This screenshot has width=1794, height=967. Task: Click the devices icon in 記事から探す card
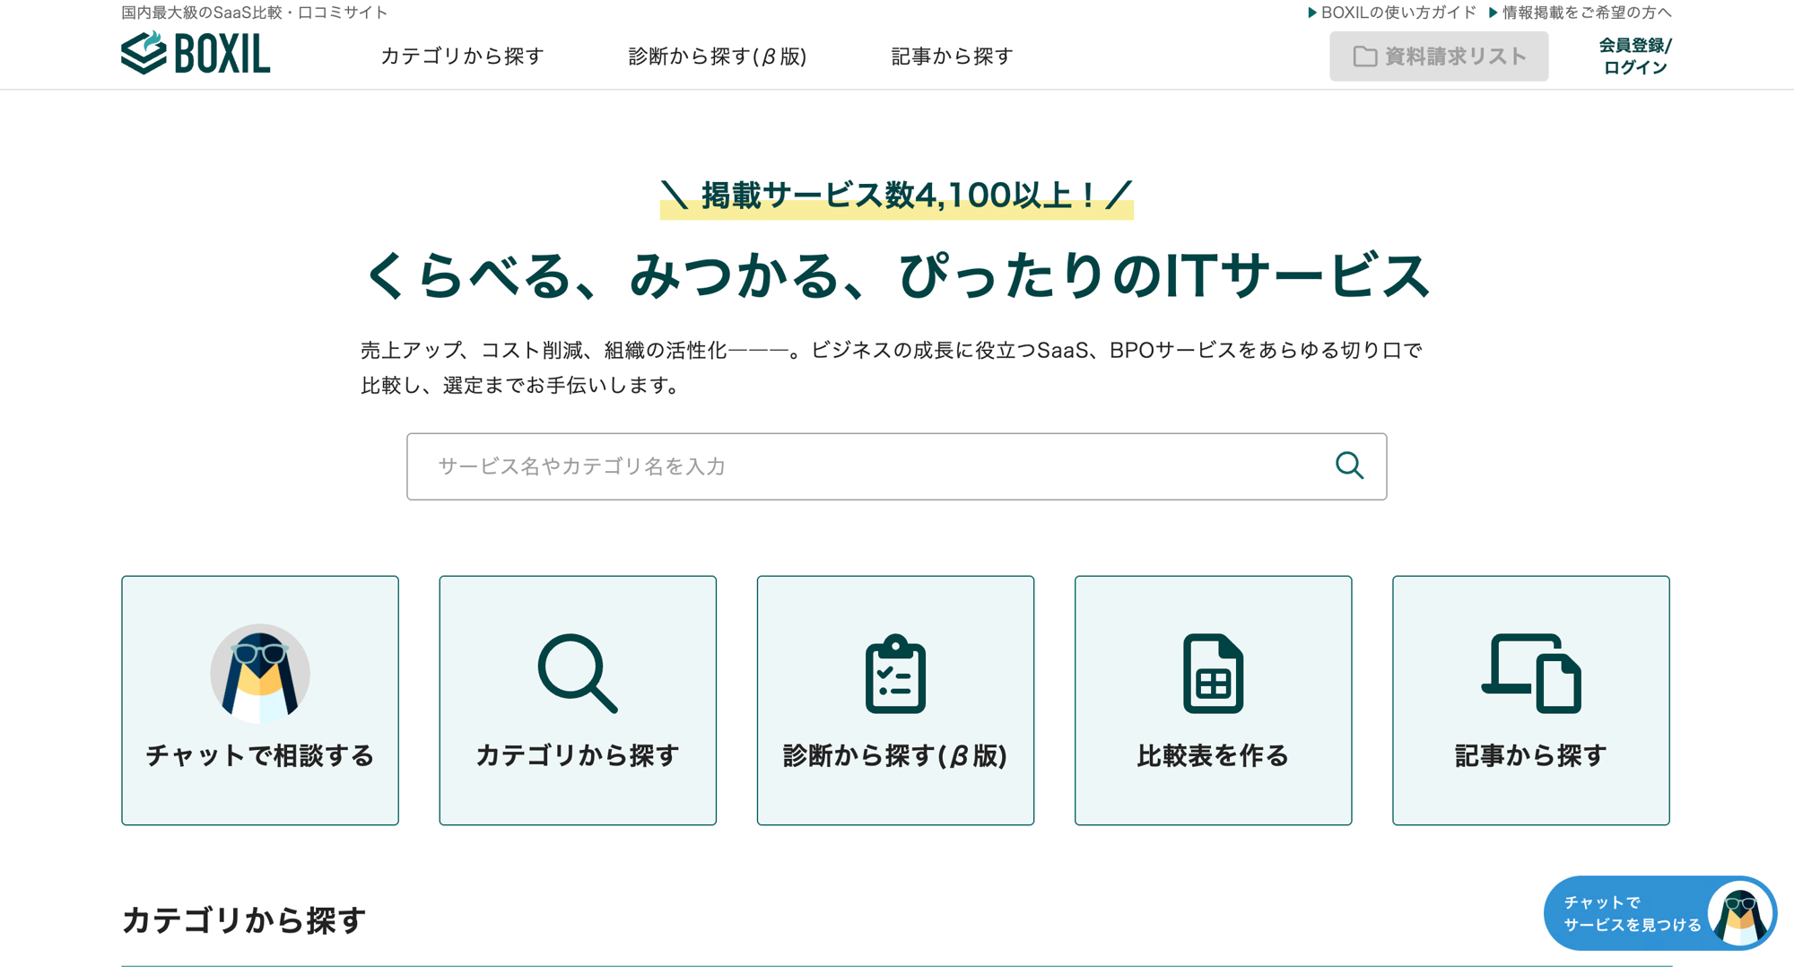coord(1530,674)
